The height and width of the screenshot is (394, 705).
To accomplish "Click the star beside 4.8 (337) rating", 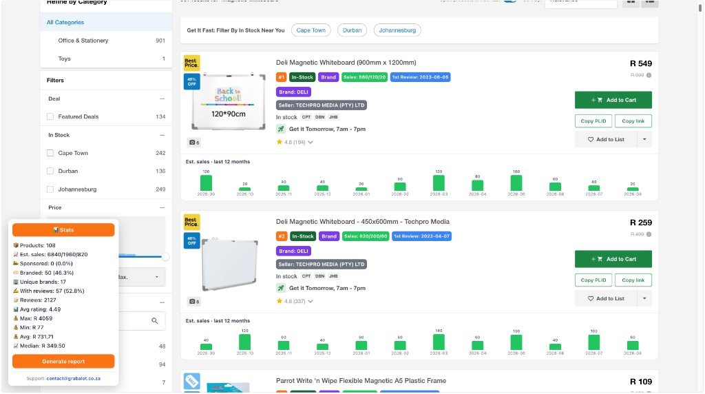I will (280, 301).
